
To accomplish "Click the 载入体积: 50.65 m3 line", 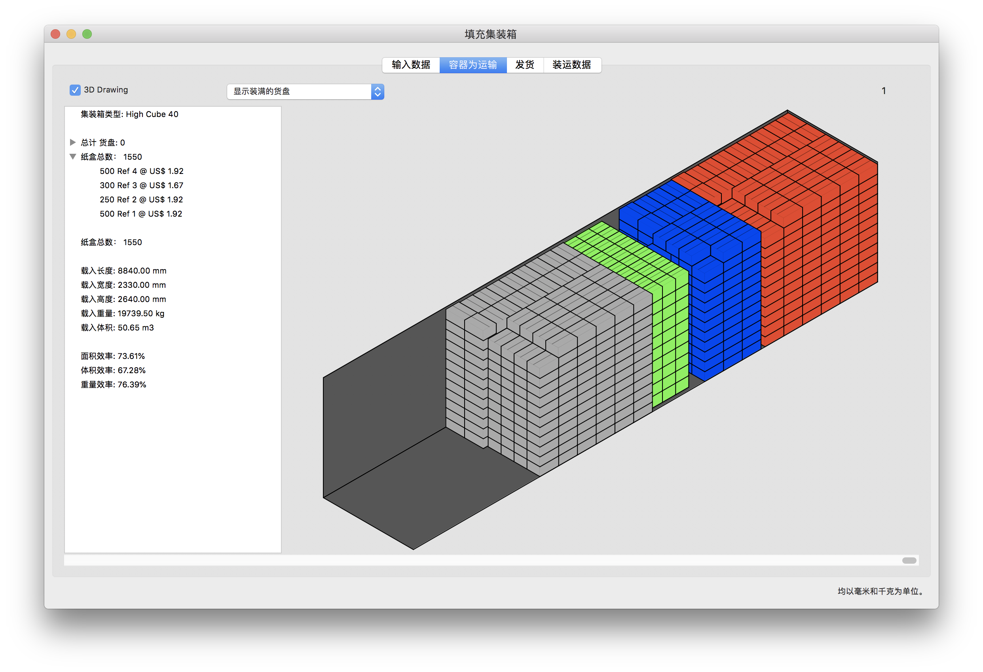I will tap(117, 328).
